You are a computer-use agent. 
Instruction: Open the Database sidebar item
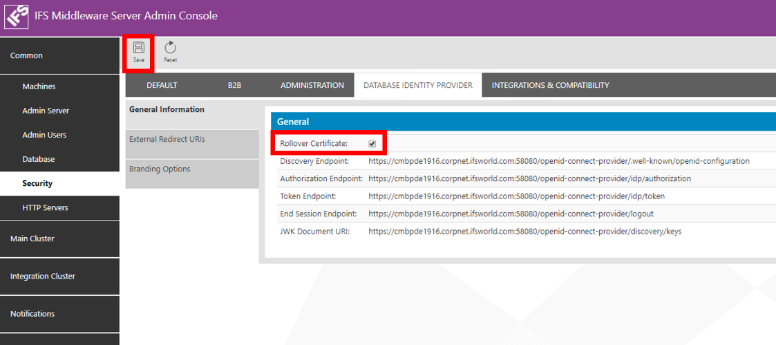coord(38,159)
